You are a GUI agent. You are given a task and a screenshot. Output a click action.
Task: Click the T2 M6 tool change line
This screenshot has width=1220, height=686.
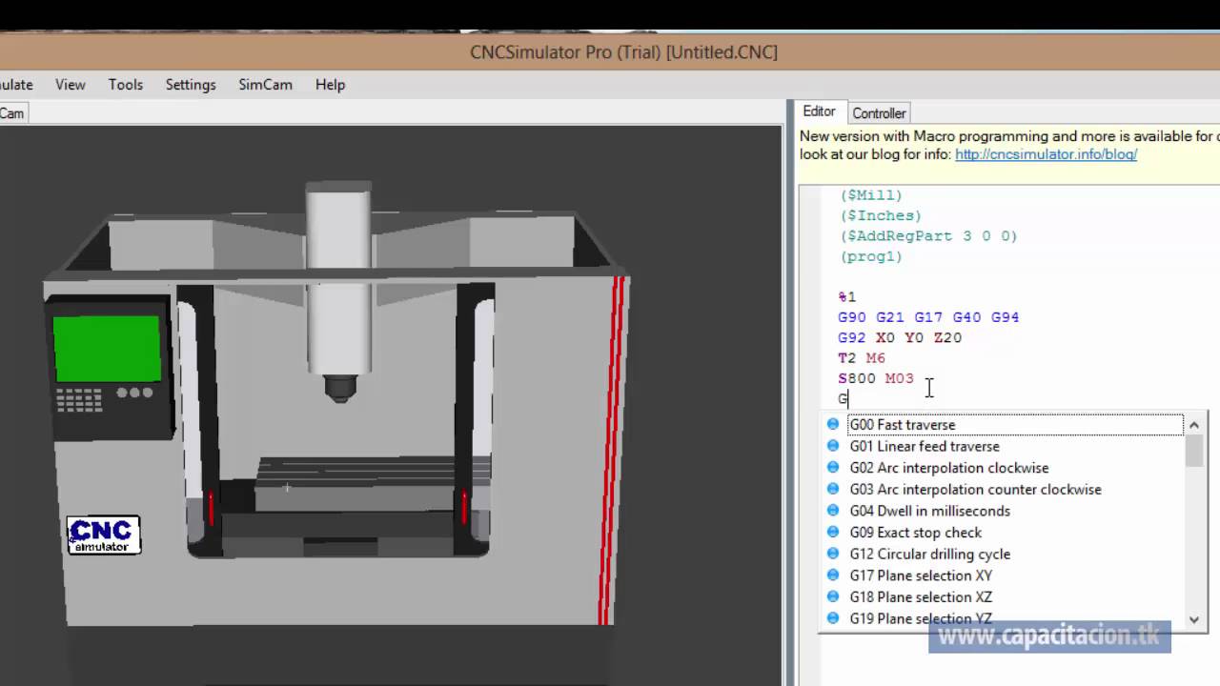coord(862,358)
